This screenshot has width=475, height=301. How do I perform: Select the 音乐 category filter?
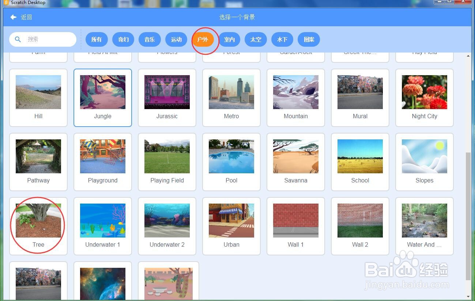(x=150, y=39)
